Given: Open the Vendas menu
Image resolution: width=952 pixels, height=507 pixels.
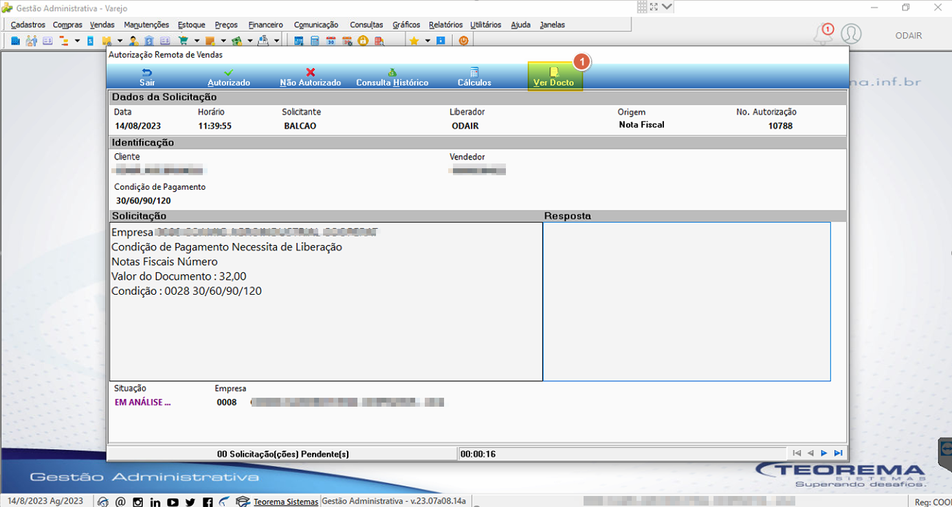Looking at the screenshot, I should [102, 25].
